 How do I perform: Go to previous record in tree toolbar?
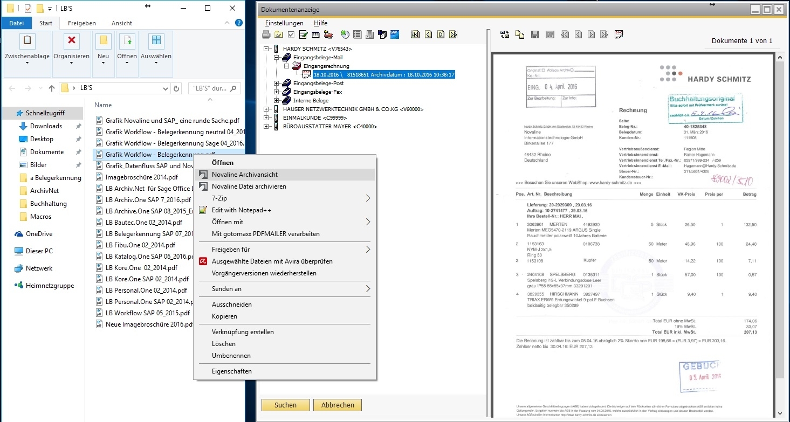tap(428, 35)
